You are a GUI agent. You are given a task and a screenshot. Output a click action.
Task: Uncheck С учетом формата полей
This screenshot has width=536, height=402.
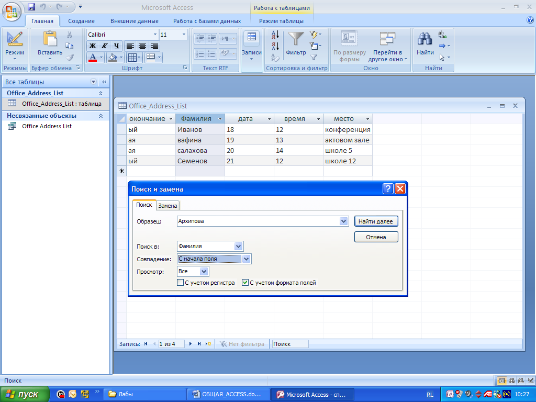coord(245,283)
